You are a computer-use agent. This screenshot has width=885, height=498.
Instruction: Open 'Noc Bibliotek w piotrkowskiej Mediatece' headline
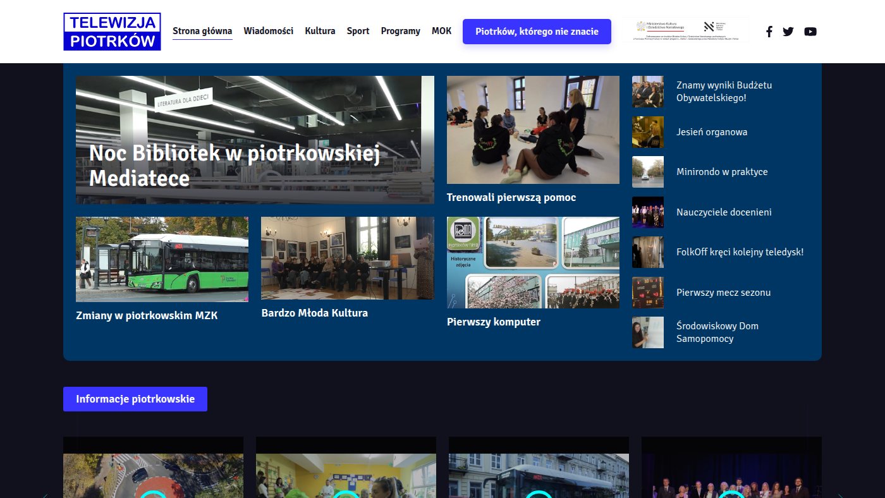coord(235,166)
